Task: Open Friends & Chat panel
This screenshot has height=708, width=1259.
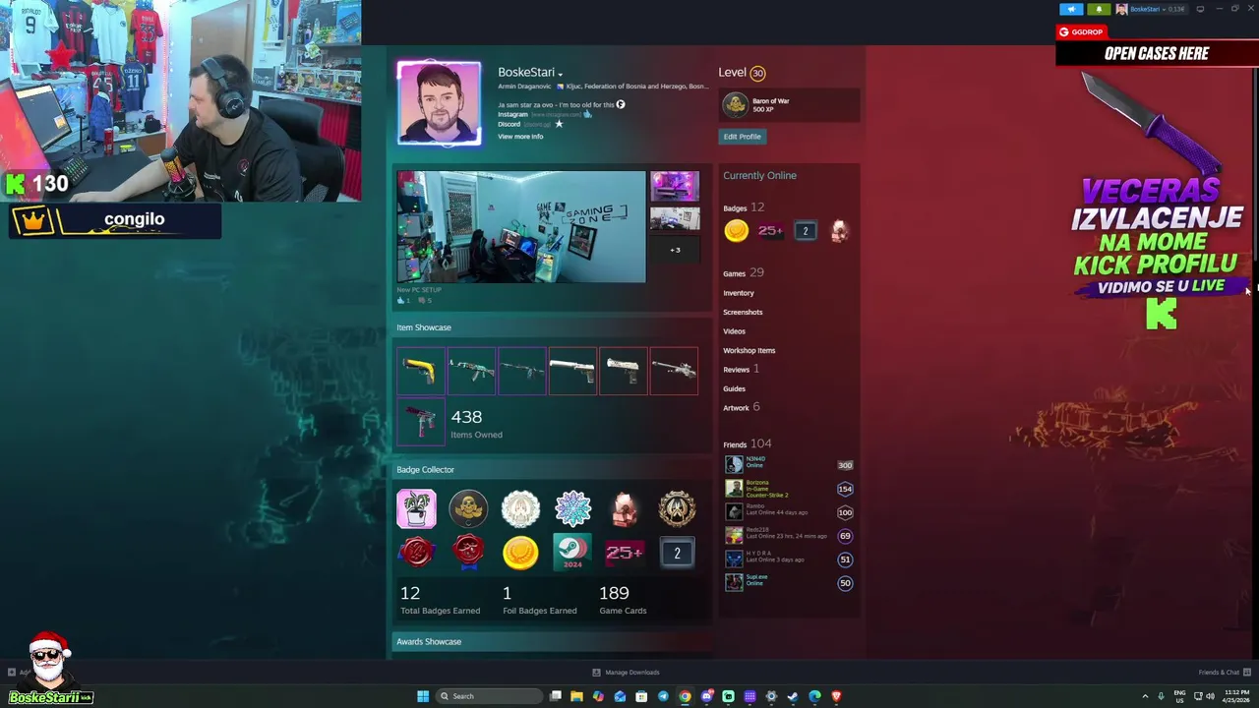Action: coord(1224,673)
